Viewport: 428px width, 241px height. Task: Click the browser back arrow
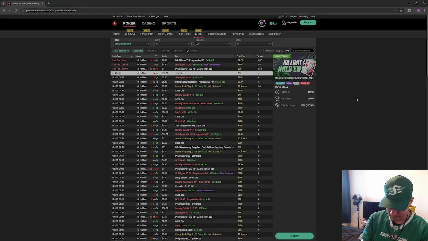coord(4,10)
